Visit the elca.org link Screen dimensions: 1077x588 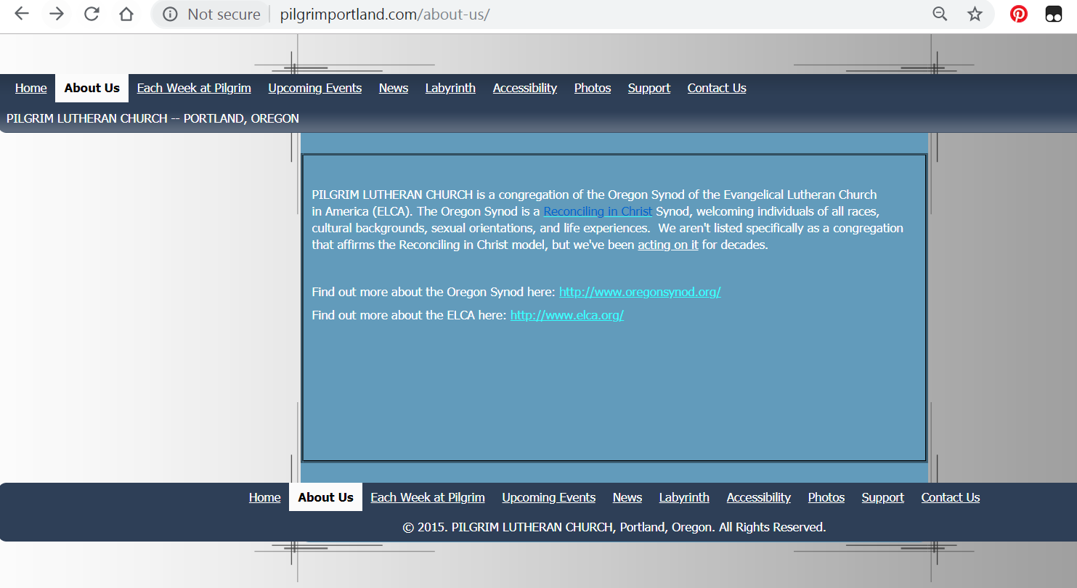(x=567, y=315)
